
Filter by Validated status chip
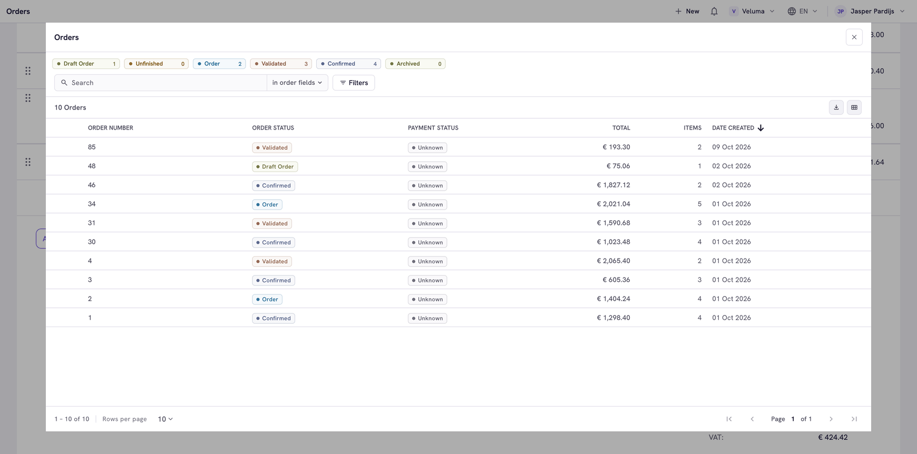coord(281,64)
